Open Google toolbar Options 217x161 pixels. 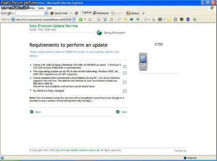(x=133, y=13)
